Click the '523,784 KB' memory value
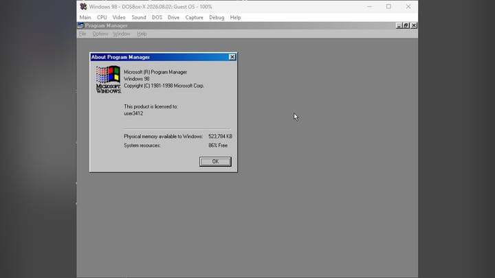 [221, 137]
